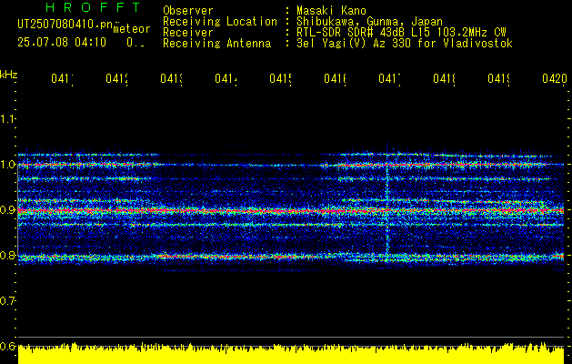Click the 0.9 kHz frequency label
The image size is (572, 364).
point(7,209)
